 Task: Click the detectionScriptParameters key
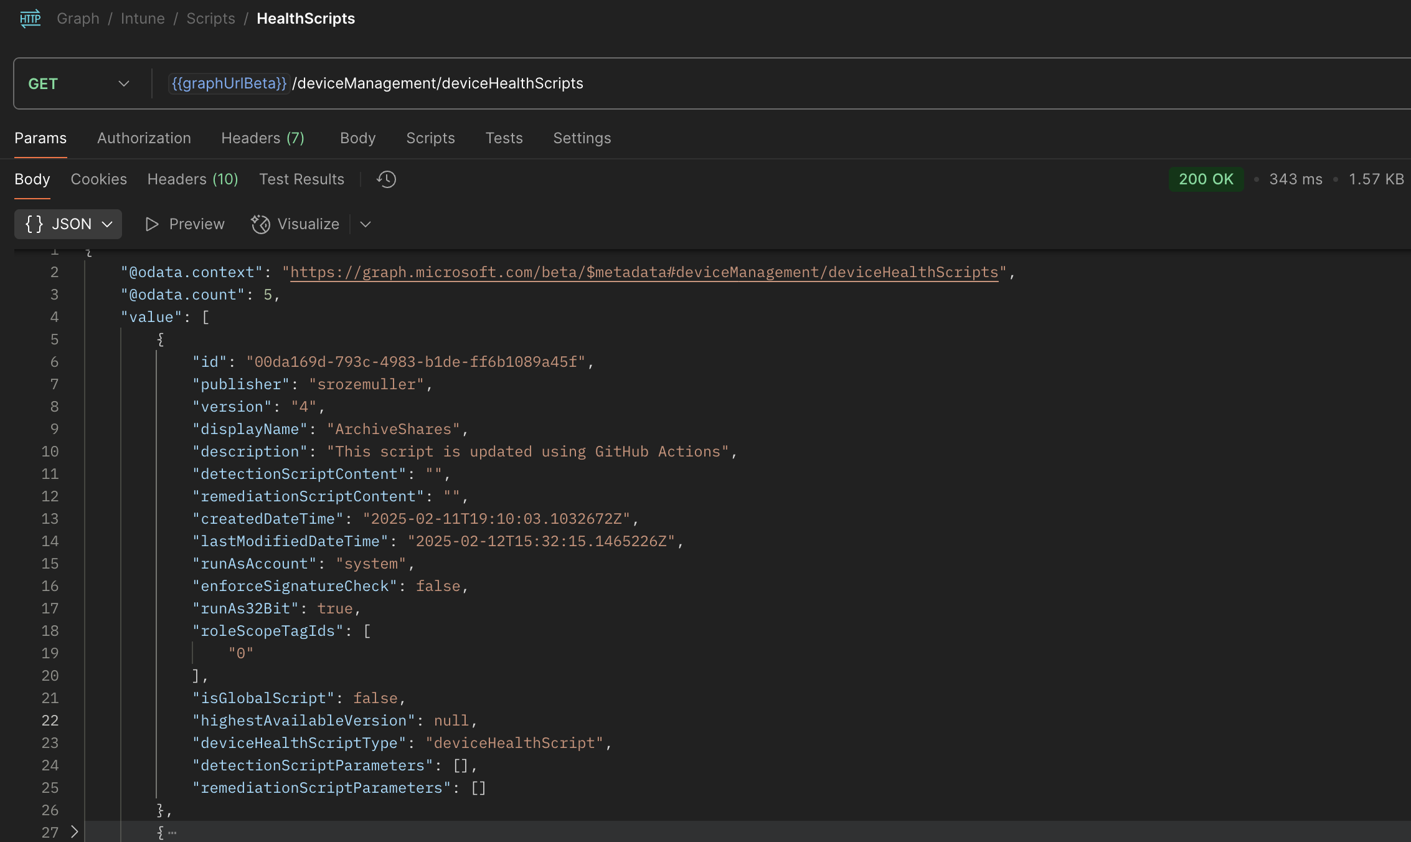click(313, 765)
